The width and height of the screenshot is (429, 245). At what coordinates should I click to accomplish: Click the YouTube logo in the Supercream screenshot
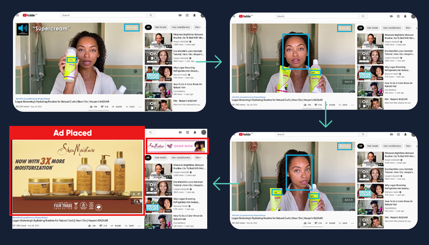pyautogui.click(x=30, y=15)
